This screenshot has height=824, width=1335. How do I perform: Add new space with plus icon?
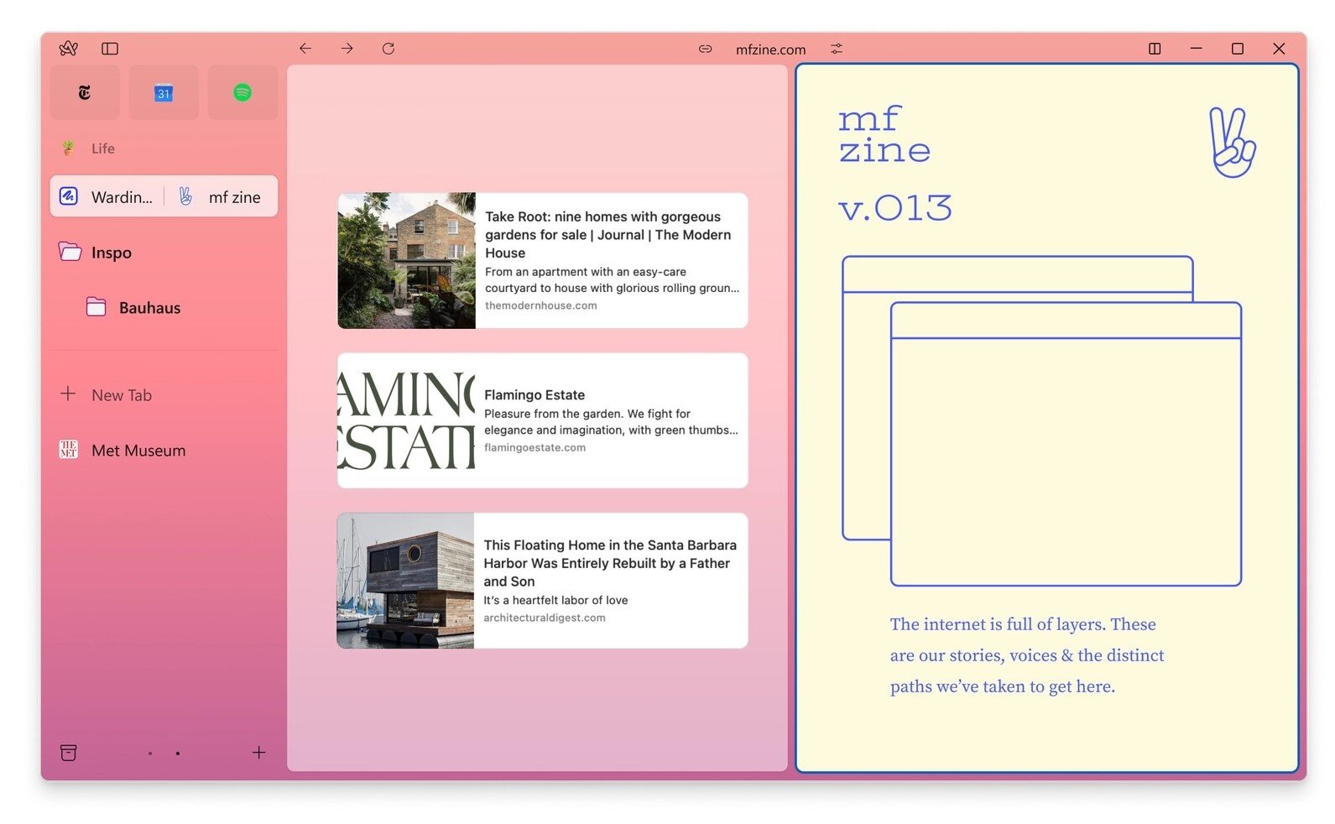[x=259, y=753]
